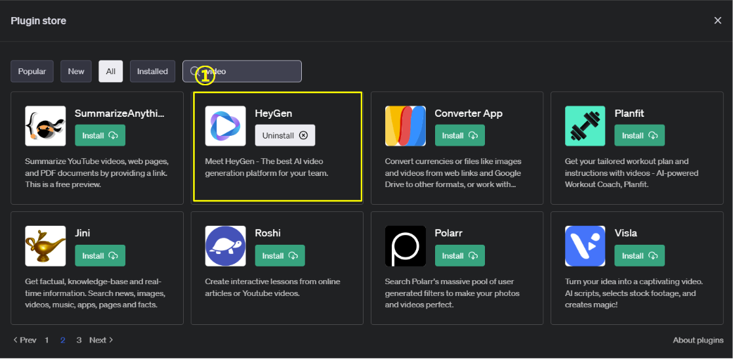
Task: Switch to the New filter tab
Action: [x=76, y=72]
